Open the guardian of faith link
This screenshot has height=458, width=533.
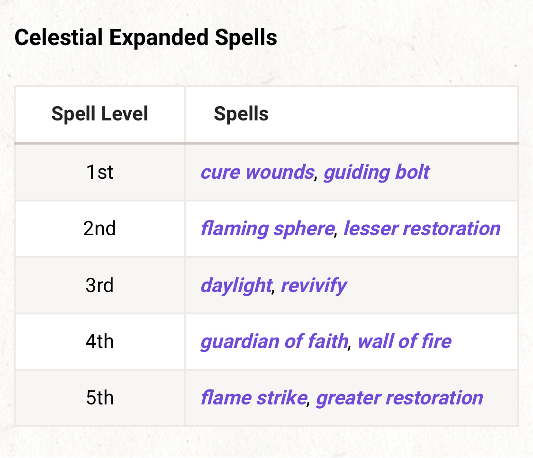(274, 341)
